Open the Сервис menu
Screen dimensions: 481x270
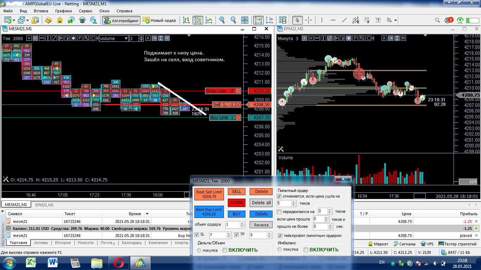[x=86, y=11]
